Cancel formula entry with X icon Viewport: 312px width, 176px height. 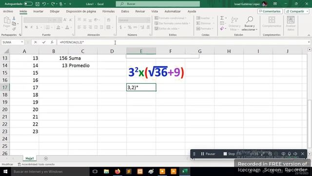pos(36,42)
